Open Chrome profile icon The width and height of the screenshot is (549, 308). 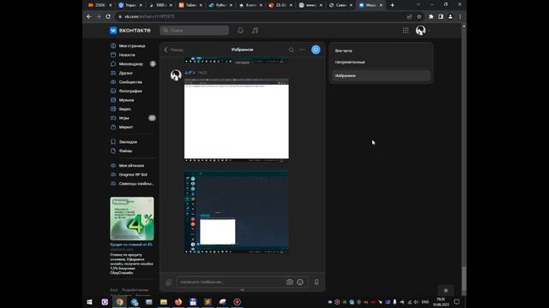pos(450,16)
